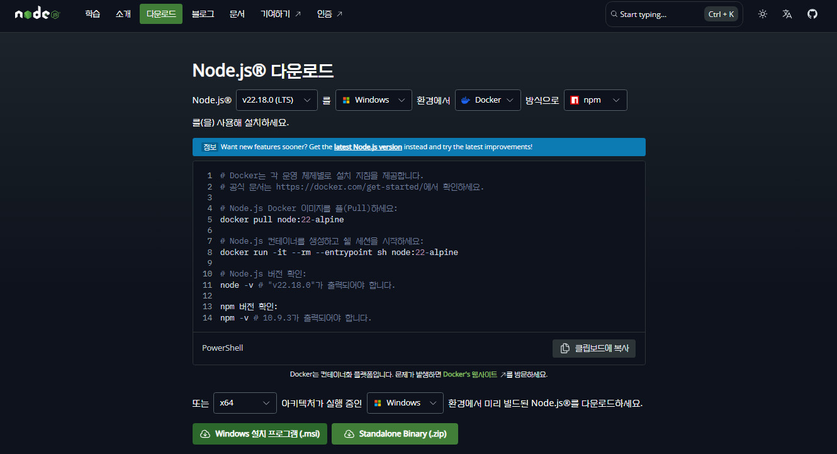Click the docker pull node:22-alpine line
Screen dimensions: 837x454
click(x=282, y=220)
